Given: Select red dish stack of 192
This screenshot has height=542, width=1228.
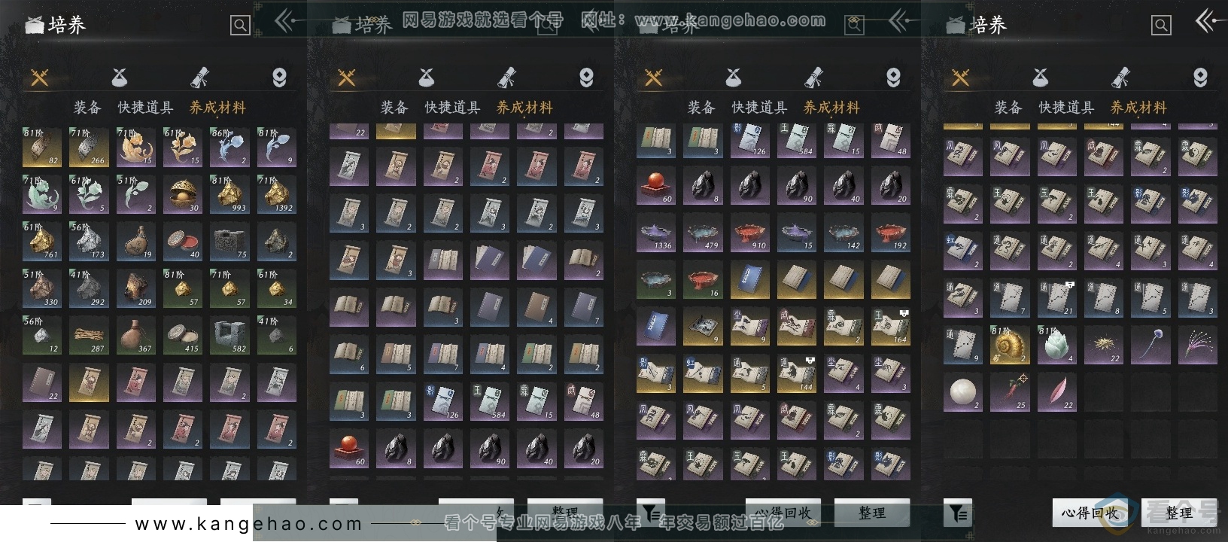Looking at the screenshot, I should click(890, 233).
